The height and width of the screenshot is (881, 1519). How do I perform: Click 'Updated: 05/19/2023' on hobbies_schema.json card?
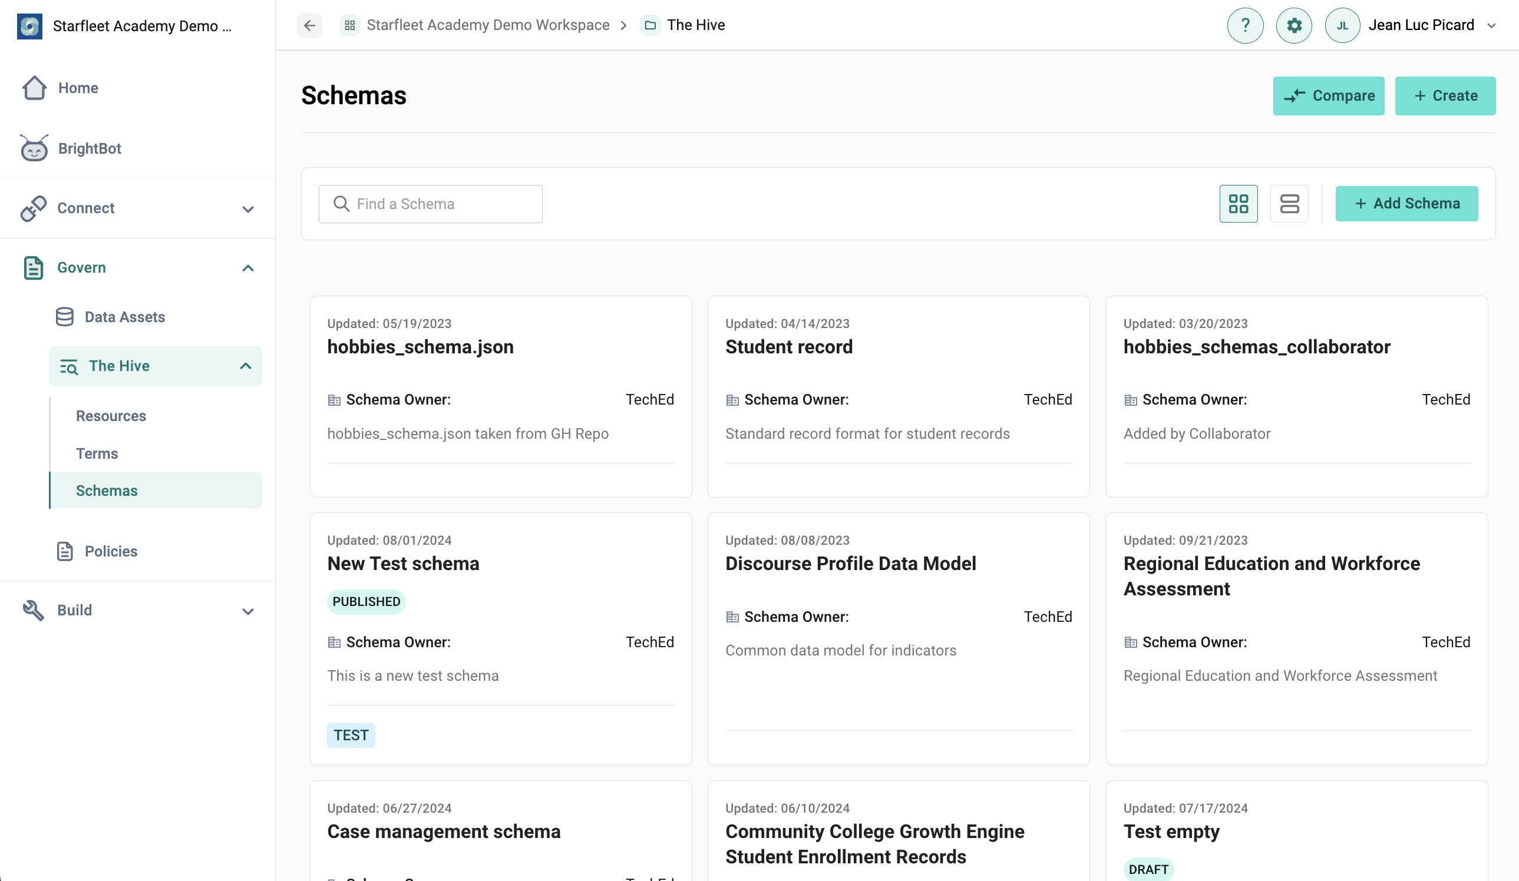coord(389,323)
